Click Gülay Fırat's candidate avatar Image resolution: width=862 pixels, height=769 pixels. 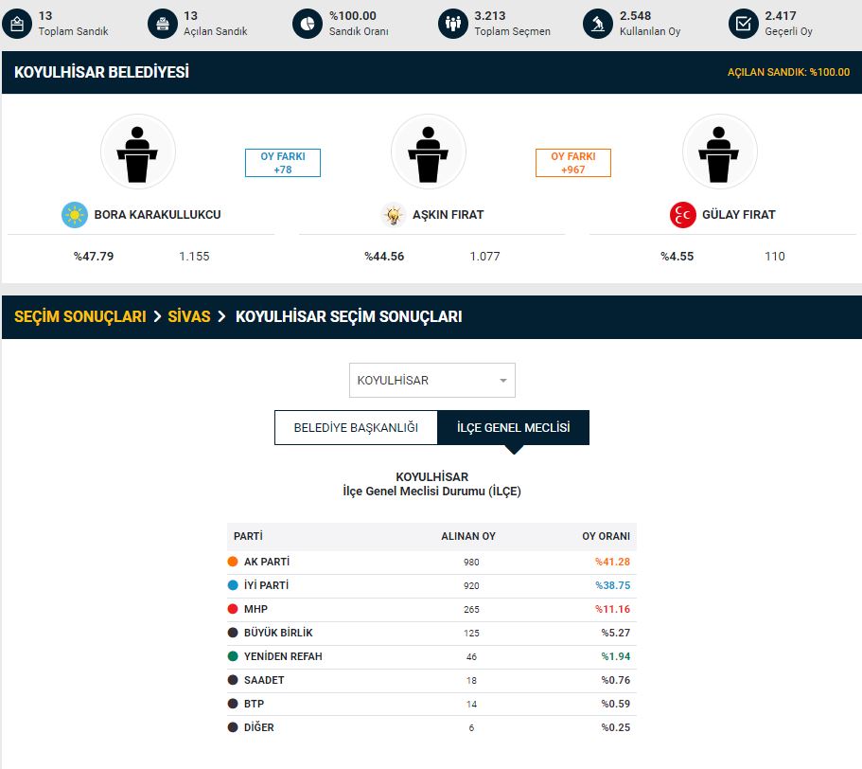coord(719,152)
